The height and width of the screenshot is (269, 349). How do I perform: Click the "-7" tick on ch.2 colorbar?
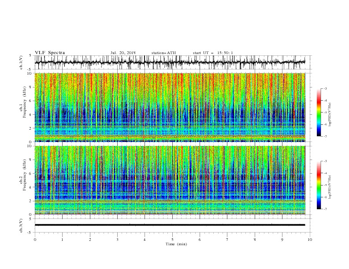point(325,209)
